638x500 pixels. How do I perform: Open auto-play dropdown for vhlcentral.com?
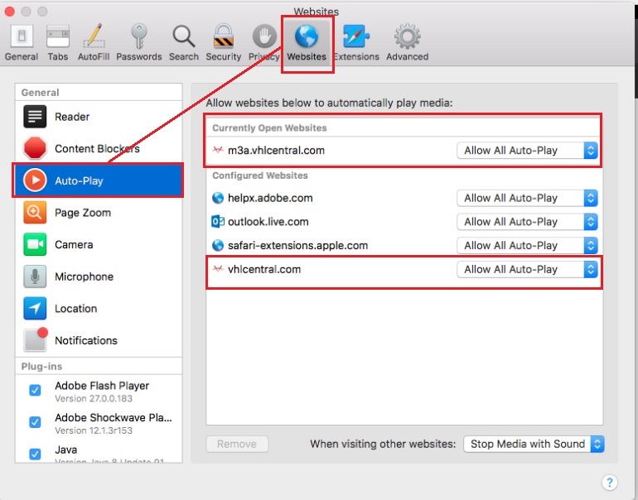coord(527,269)
